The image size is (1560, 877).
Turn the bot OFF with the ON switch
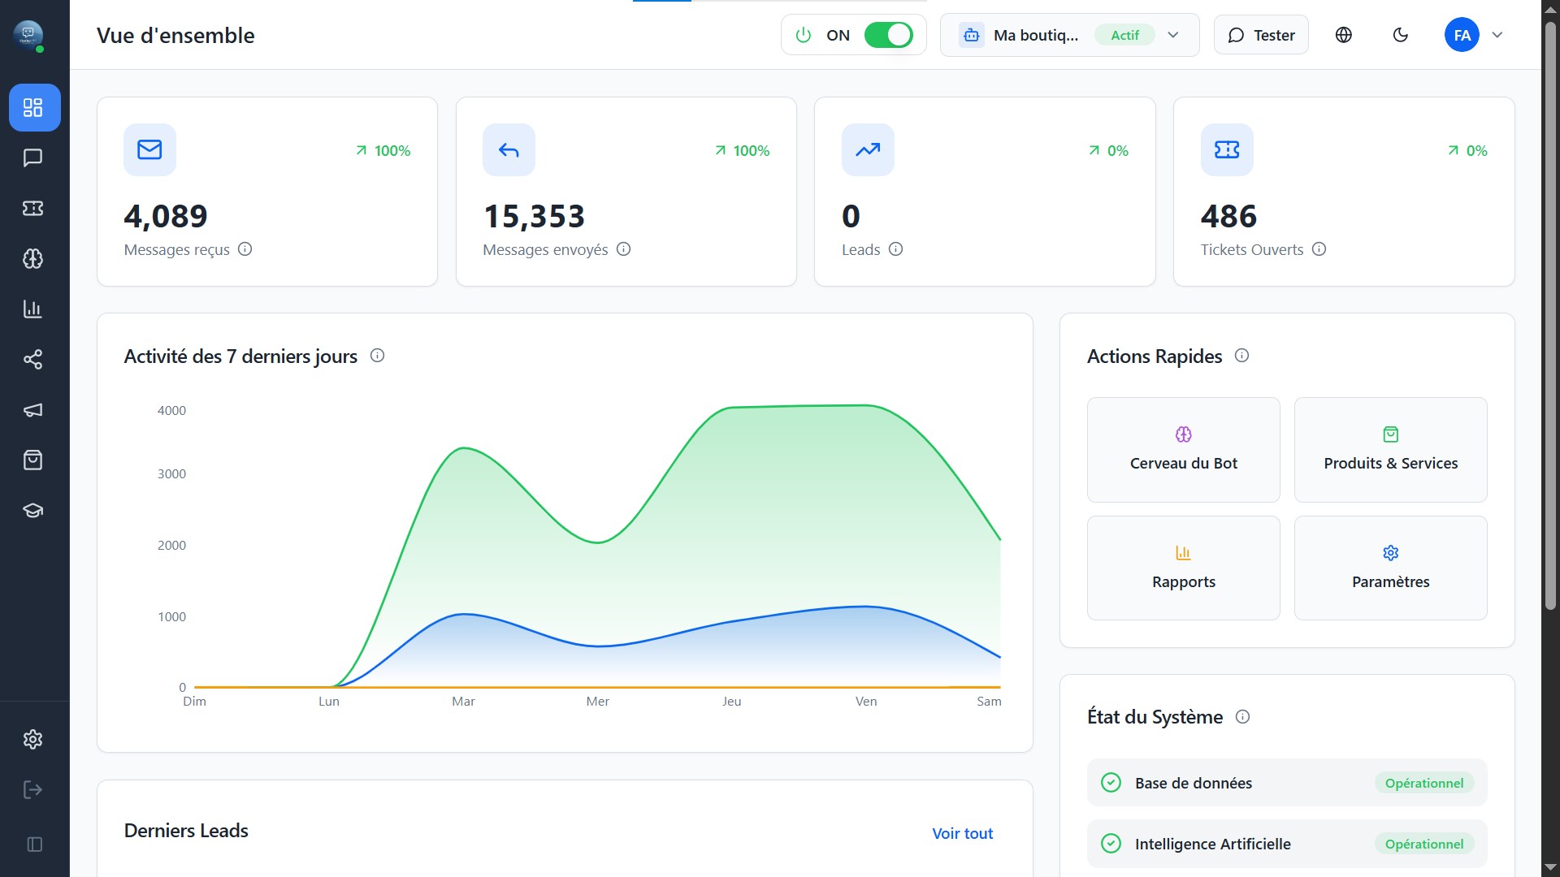pos(889,35)
